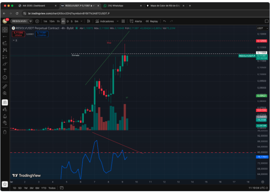Click the favorites star at bottom left

[5, 184]
